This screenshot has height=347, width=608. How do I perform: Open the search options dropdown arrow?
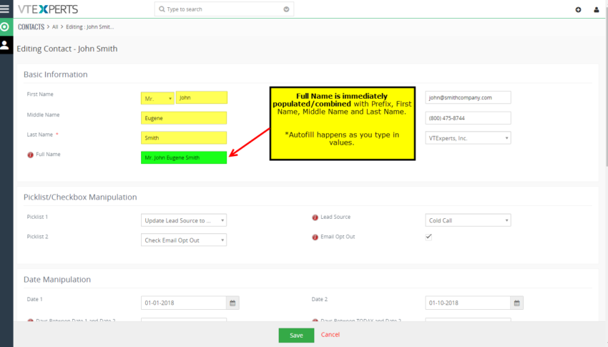click(286, 9)
